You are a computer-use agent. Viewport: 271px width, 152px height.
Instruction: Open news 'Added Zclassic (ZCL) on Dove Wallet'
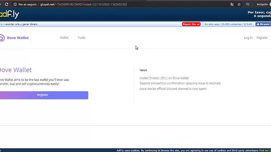[164, 78]
